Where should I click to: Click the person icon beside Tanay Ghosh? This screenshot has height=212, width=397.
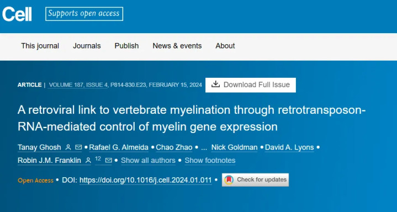pyautogui.click(x=68, y=147)
